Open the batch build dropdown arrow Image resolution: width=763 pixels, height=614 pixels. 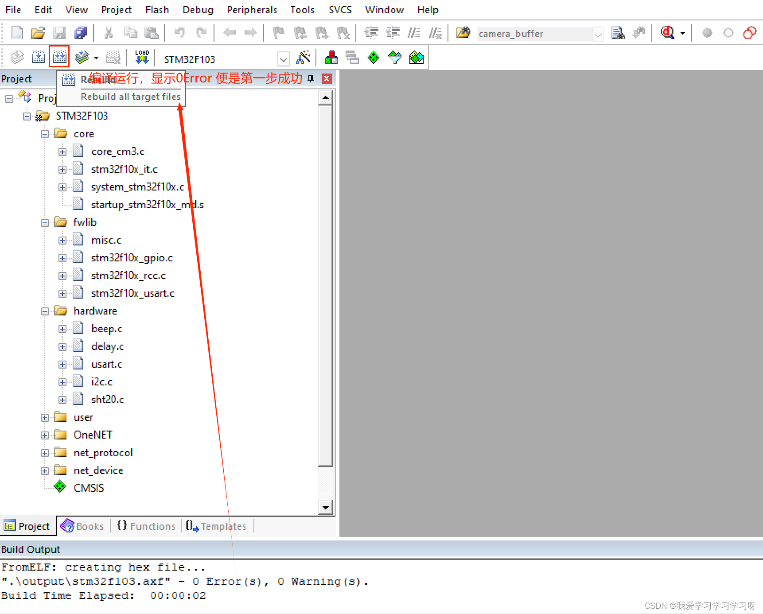point(96,58)
